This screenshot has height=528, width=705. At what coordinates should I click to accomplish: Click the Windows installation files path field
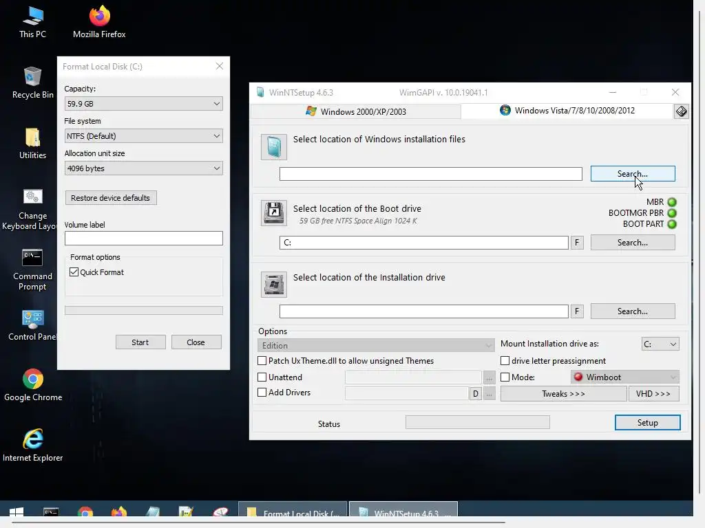click(431, 174)
